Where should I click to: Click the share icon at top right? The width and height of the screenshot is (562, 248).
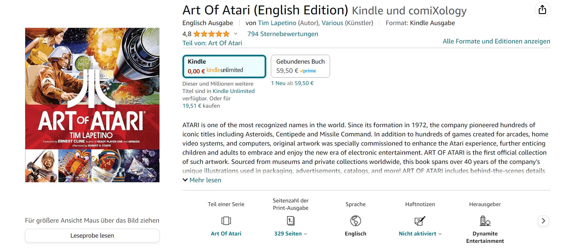point(542,10)
